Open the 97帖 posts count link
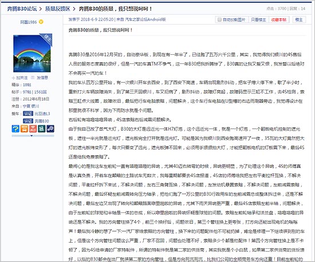315x262 pixels. tap(27, 92)
